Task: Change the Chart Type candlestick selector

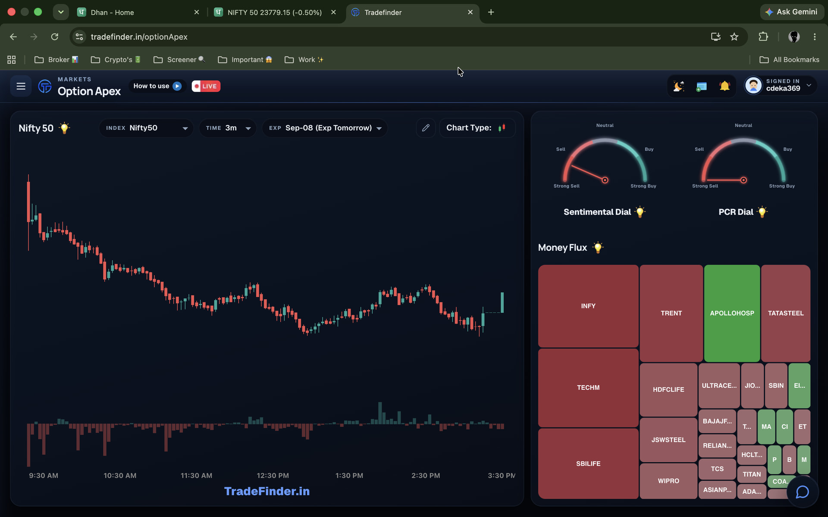Action: tap(477, 128)
